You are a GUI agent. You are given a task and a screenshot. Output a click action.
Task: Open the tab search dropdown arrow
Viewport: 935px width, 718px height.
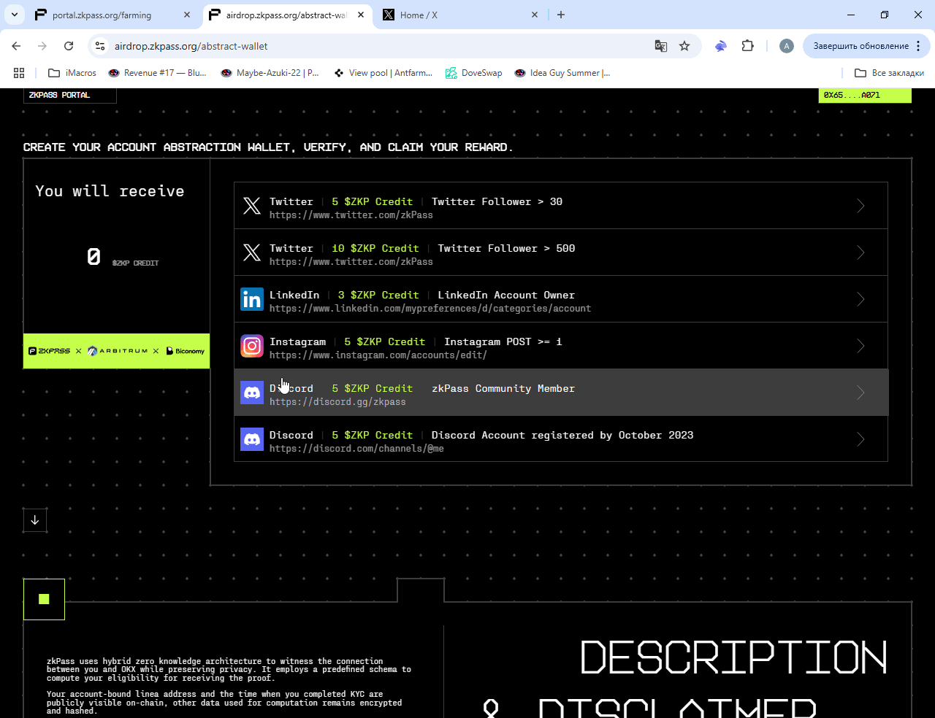pyautogui.click(x=14, y=15)
